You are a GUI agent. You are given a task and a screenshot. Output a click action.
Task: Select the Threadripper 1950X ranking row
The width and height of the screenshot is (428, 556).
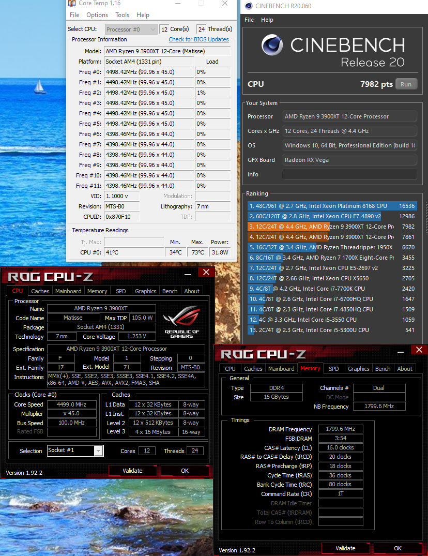point(332,247)
